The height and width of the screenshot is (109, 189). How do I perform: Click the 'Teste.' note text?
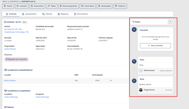click(x=141, y=65)
